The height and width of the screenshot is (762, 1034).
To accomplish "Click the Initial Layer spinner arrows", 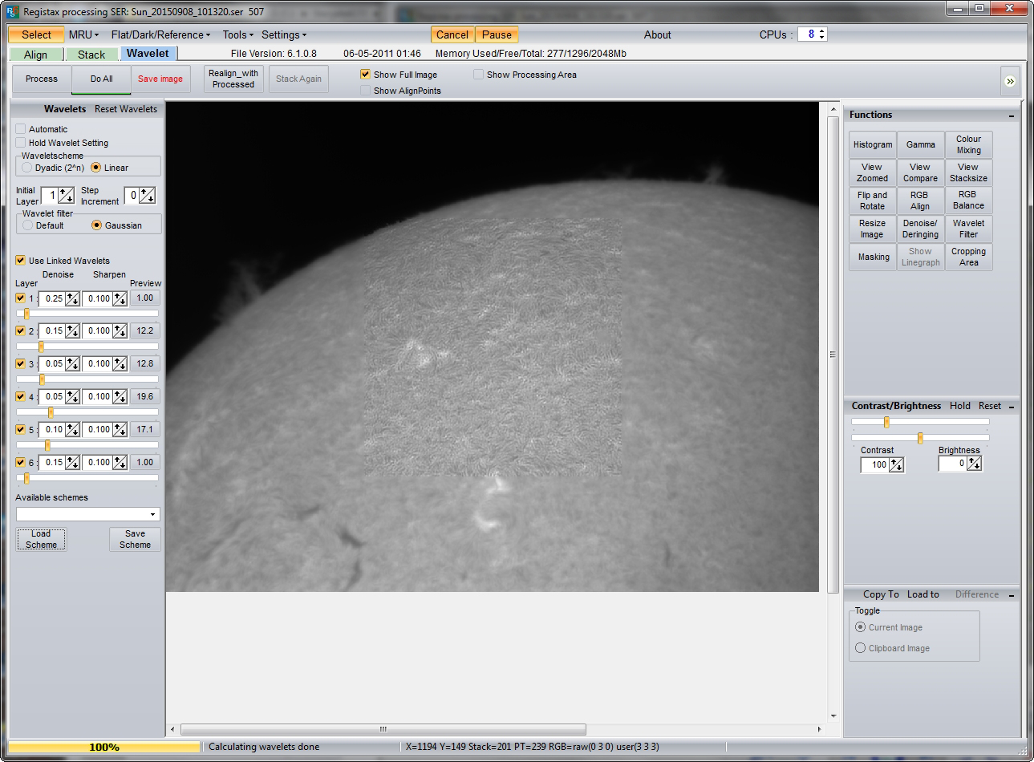I will [67, 195].
